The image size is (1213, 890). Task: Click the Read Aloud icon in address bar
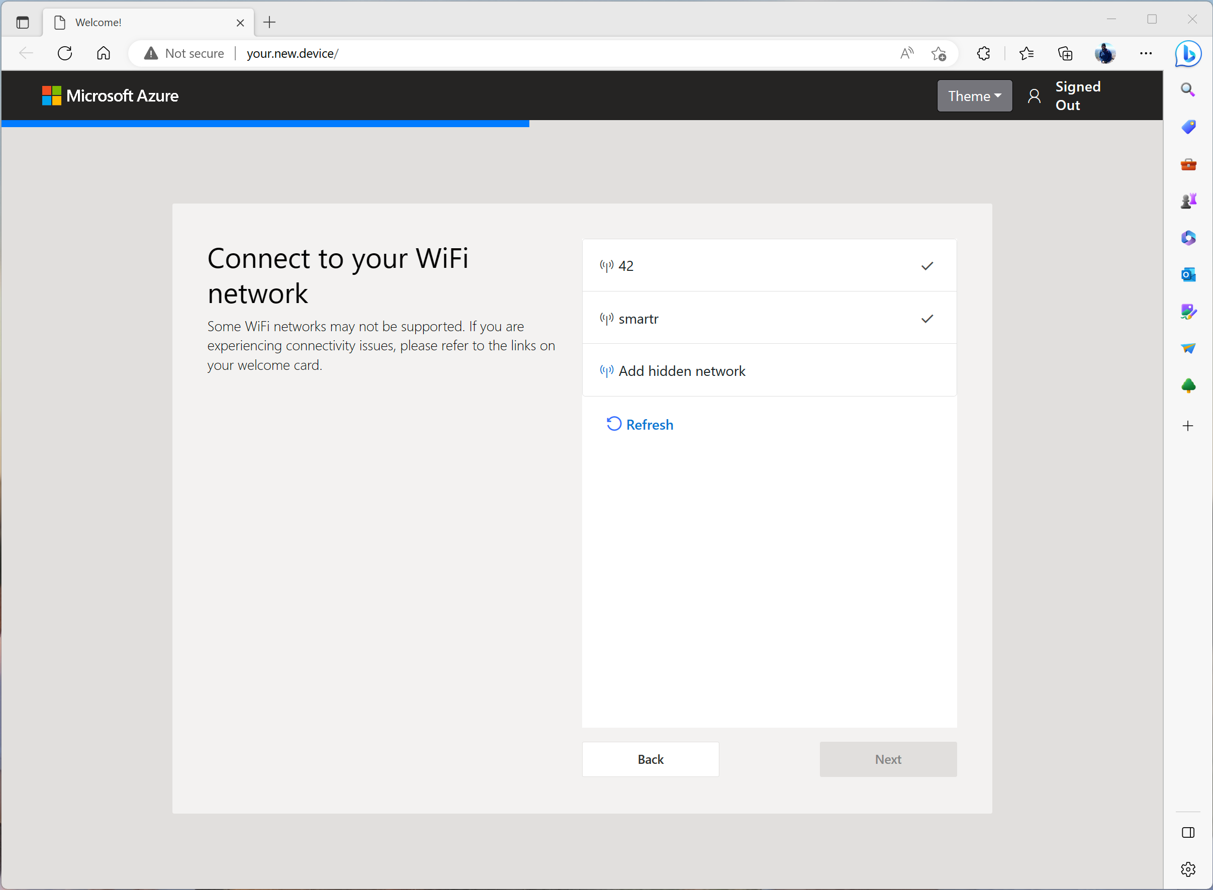tap(907, 53)
